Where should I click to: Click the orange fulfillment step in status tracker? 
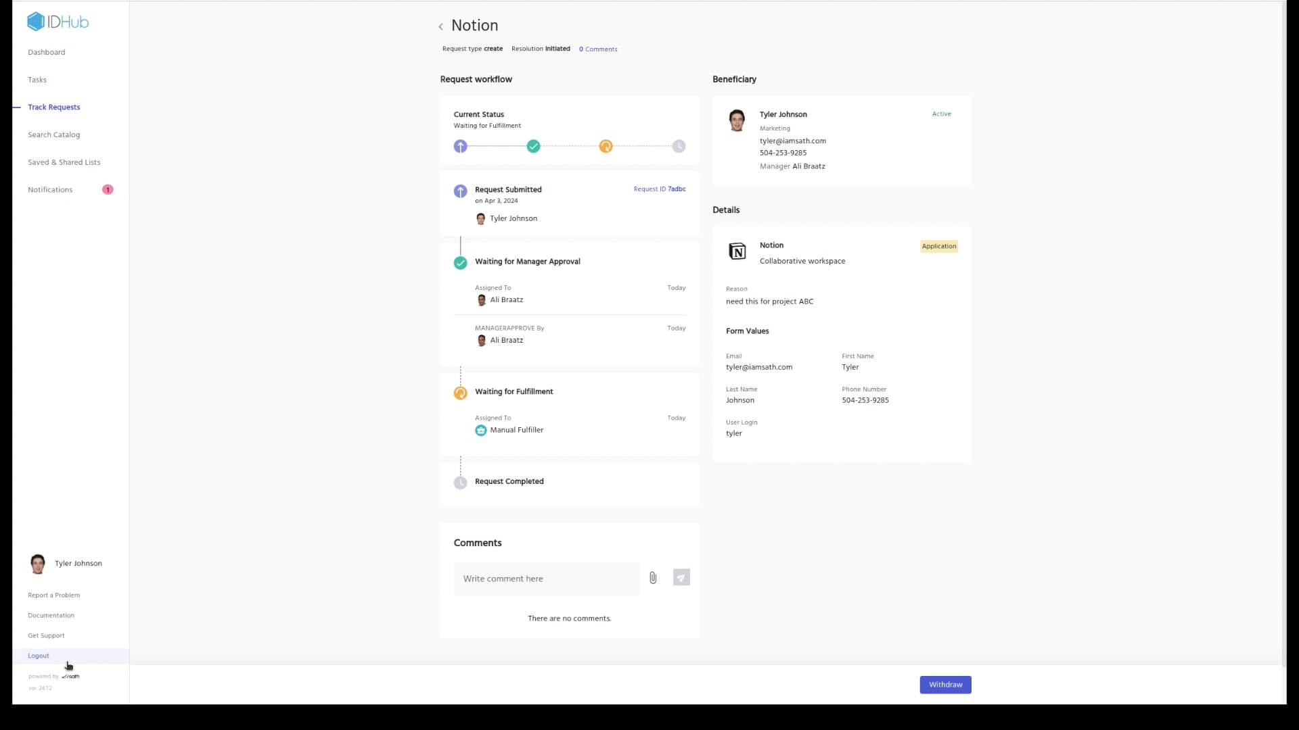point(606,146)
